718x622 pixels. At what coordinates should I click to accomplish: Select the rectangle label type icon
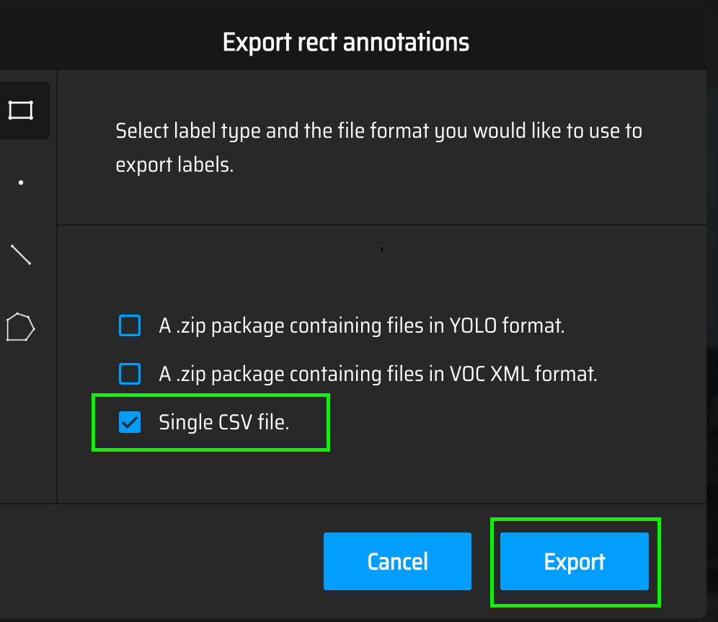pos(21,110)
